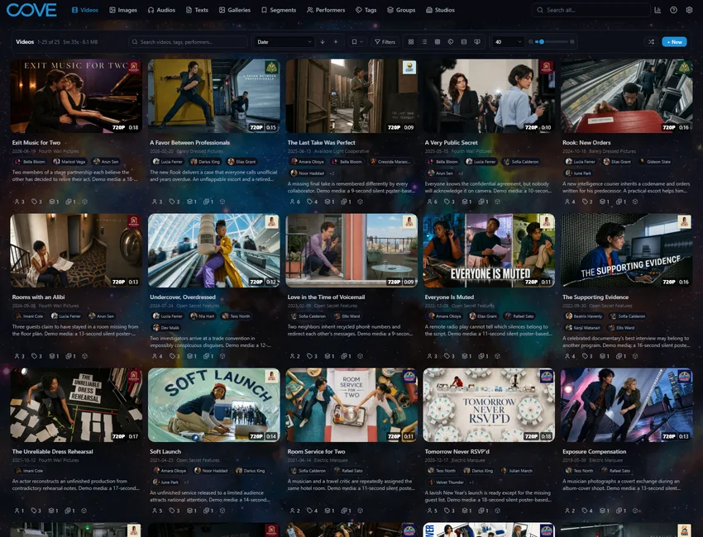The image size is (703, 537).
Task: Select the fifth view mode icon
Action: (464, 41)
